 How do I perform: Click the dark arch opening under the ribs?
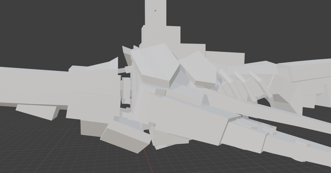click(264, 102)
